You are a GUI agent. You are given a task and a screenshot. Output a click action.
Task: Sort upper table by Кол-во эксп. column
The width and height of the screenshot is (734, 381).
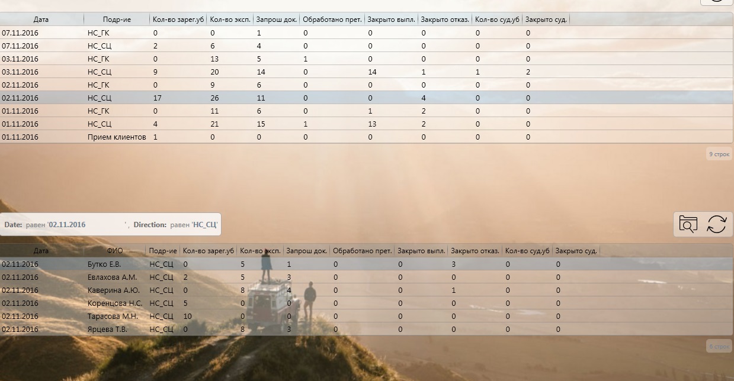pos(230,20)
